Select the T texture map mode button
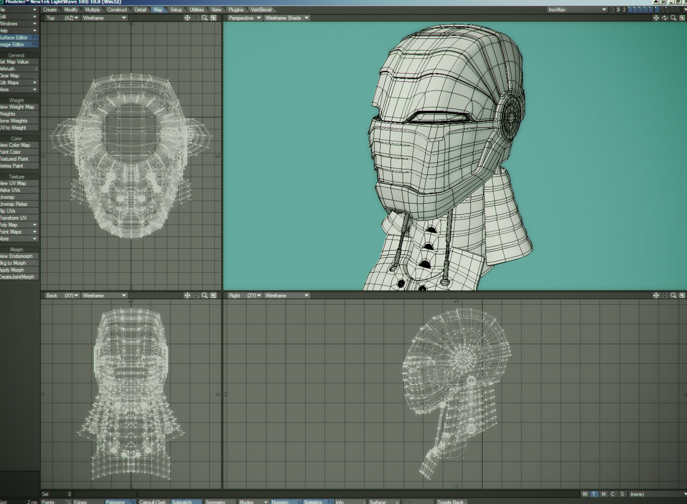Image resolution: width=687 pixels, height=504 pixels. 594,494
